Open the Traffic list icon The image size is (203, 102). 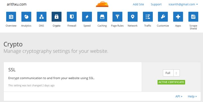148,17
